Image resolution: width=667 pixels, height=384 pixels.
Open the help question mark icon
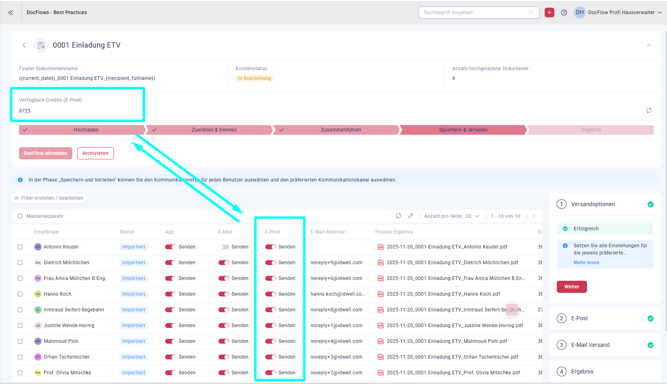click(x=564, y=13)
